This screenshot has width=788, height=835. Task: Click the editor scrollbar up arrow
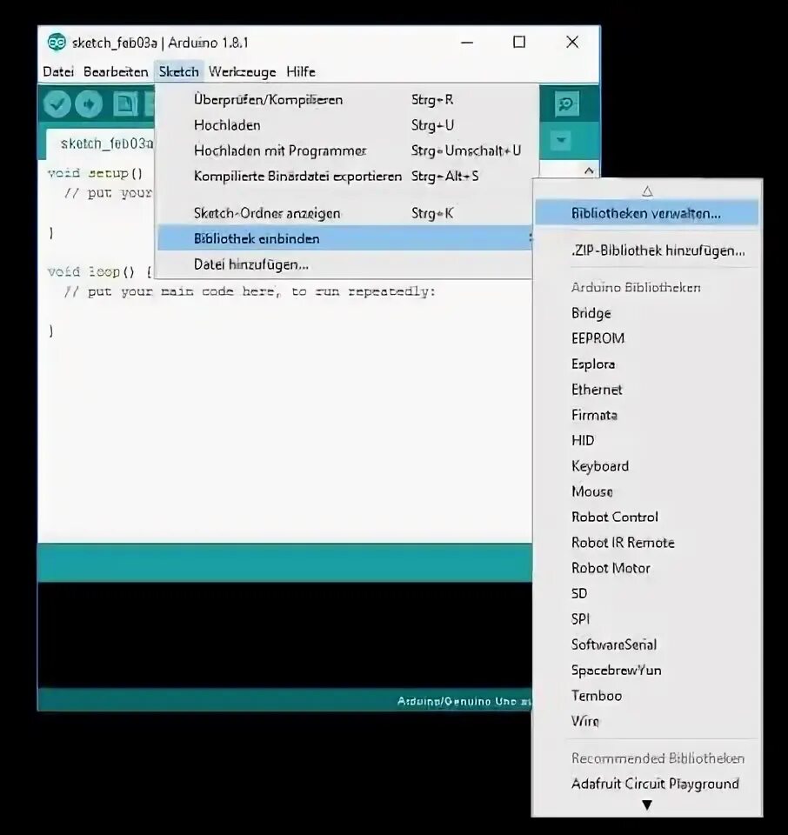pos(589,171)
